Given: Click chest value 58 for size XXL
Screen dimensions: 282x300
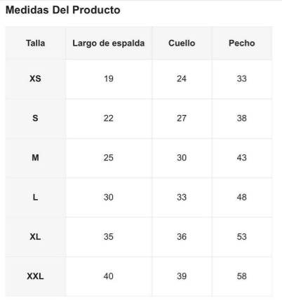Looking at the screenshot, I should click(242, 276).
